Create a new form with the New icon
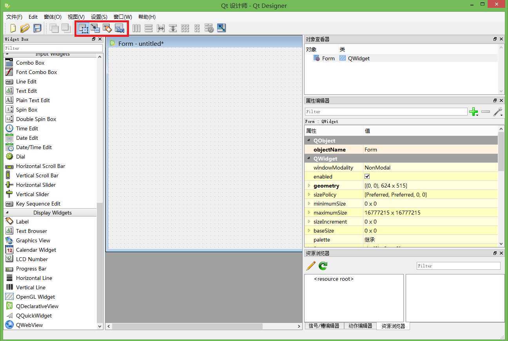Screen dimensions: 508x341 pos(13,28)
